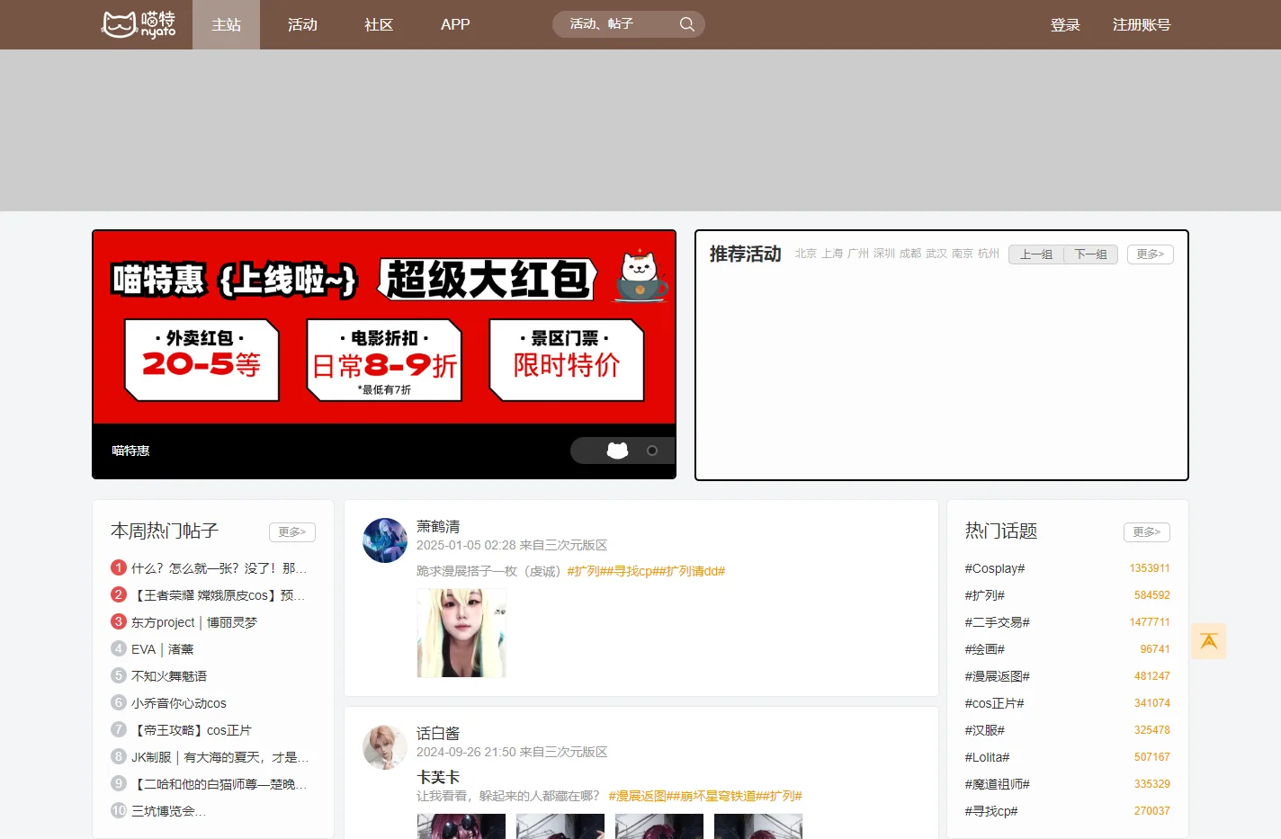Open post 二哈和他的白猫师尊
This screenshot has height=839, width=1281.
219,784
